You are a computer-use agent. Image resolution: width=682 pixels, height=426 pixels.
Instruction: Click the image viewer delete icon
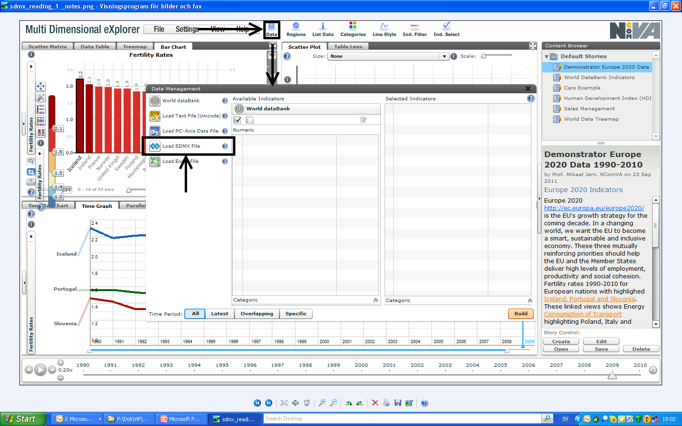375,403
